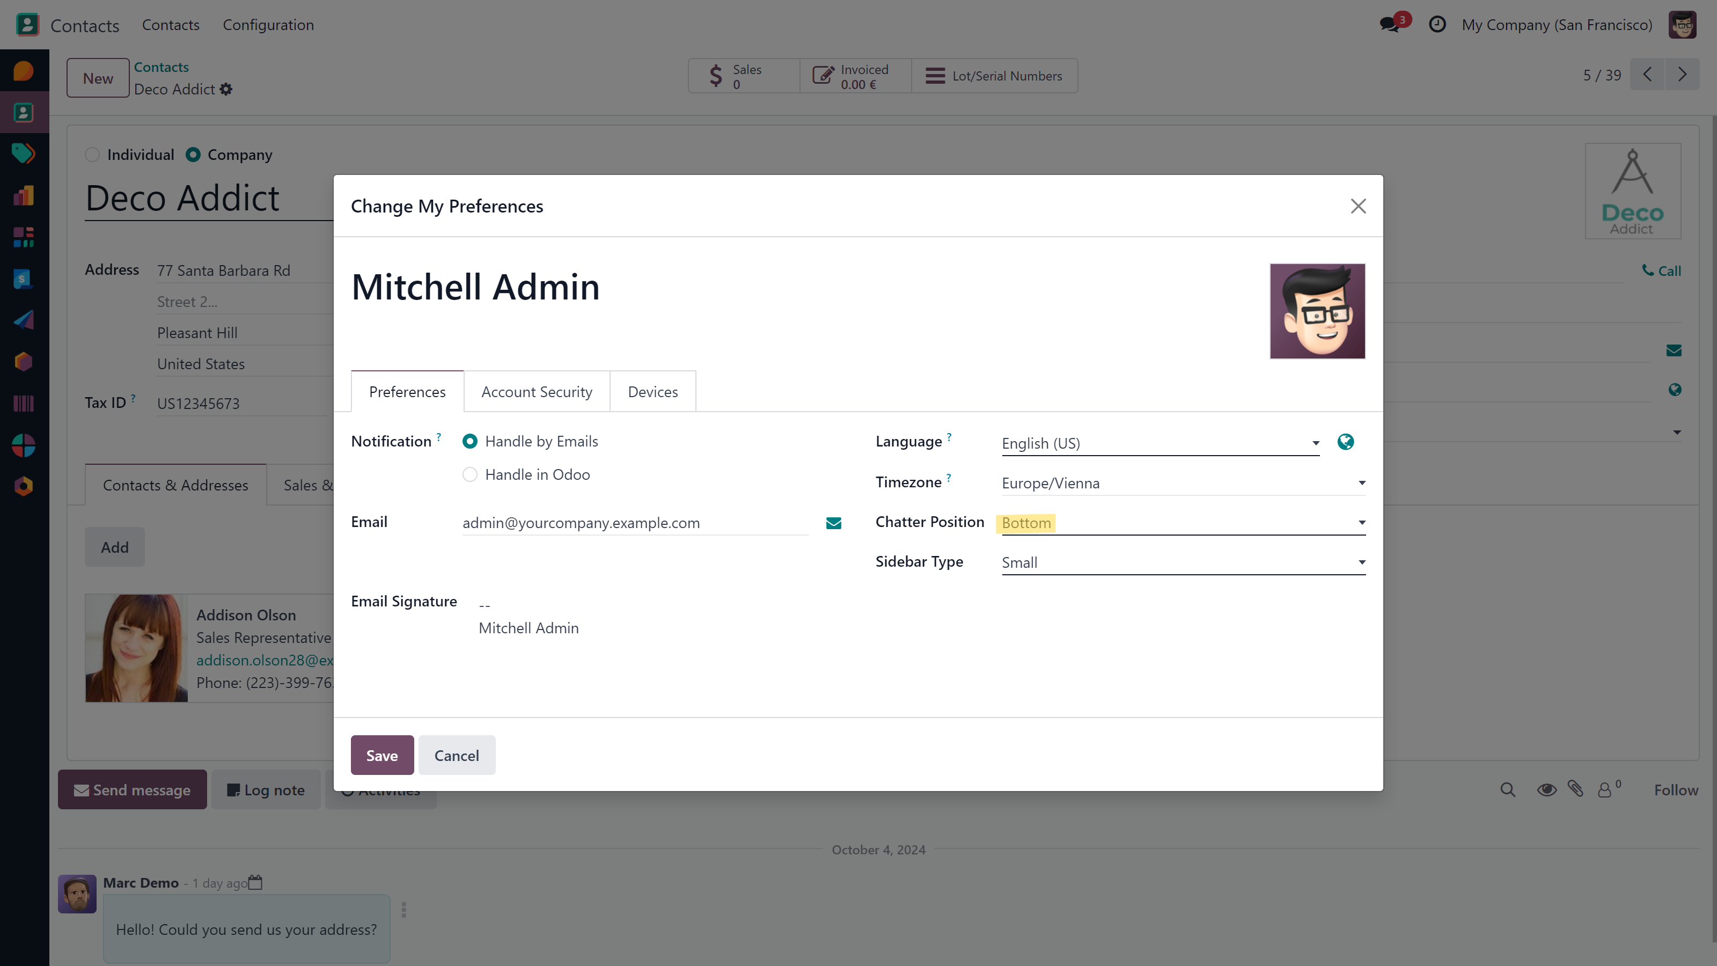
Task: Open the Devices tab
Action: (x=652, y=392)
